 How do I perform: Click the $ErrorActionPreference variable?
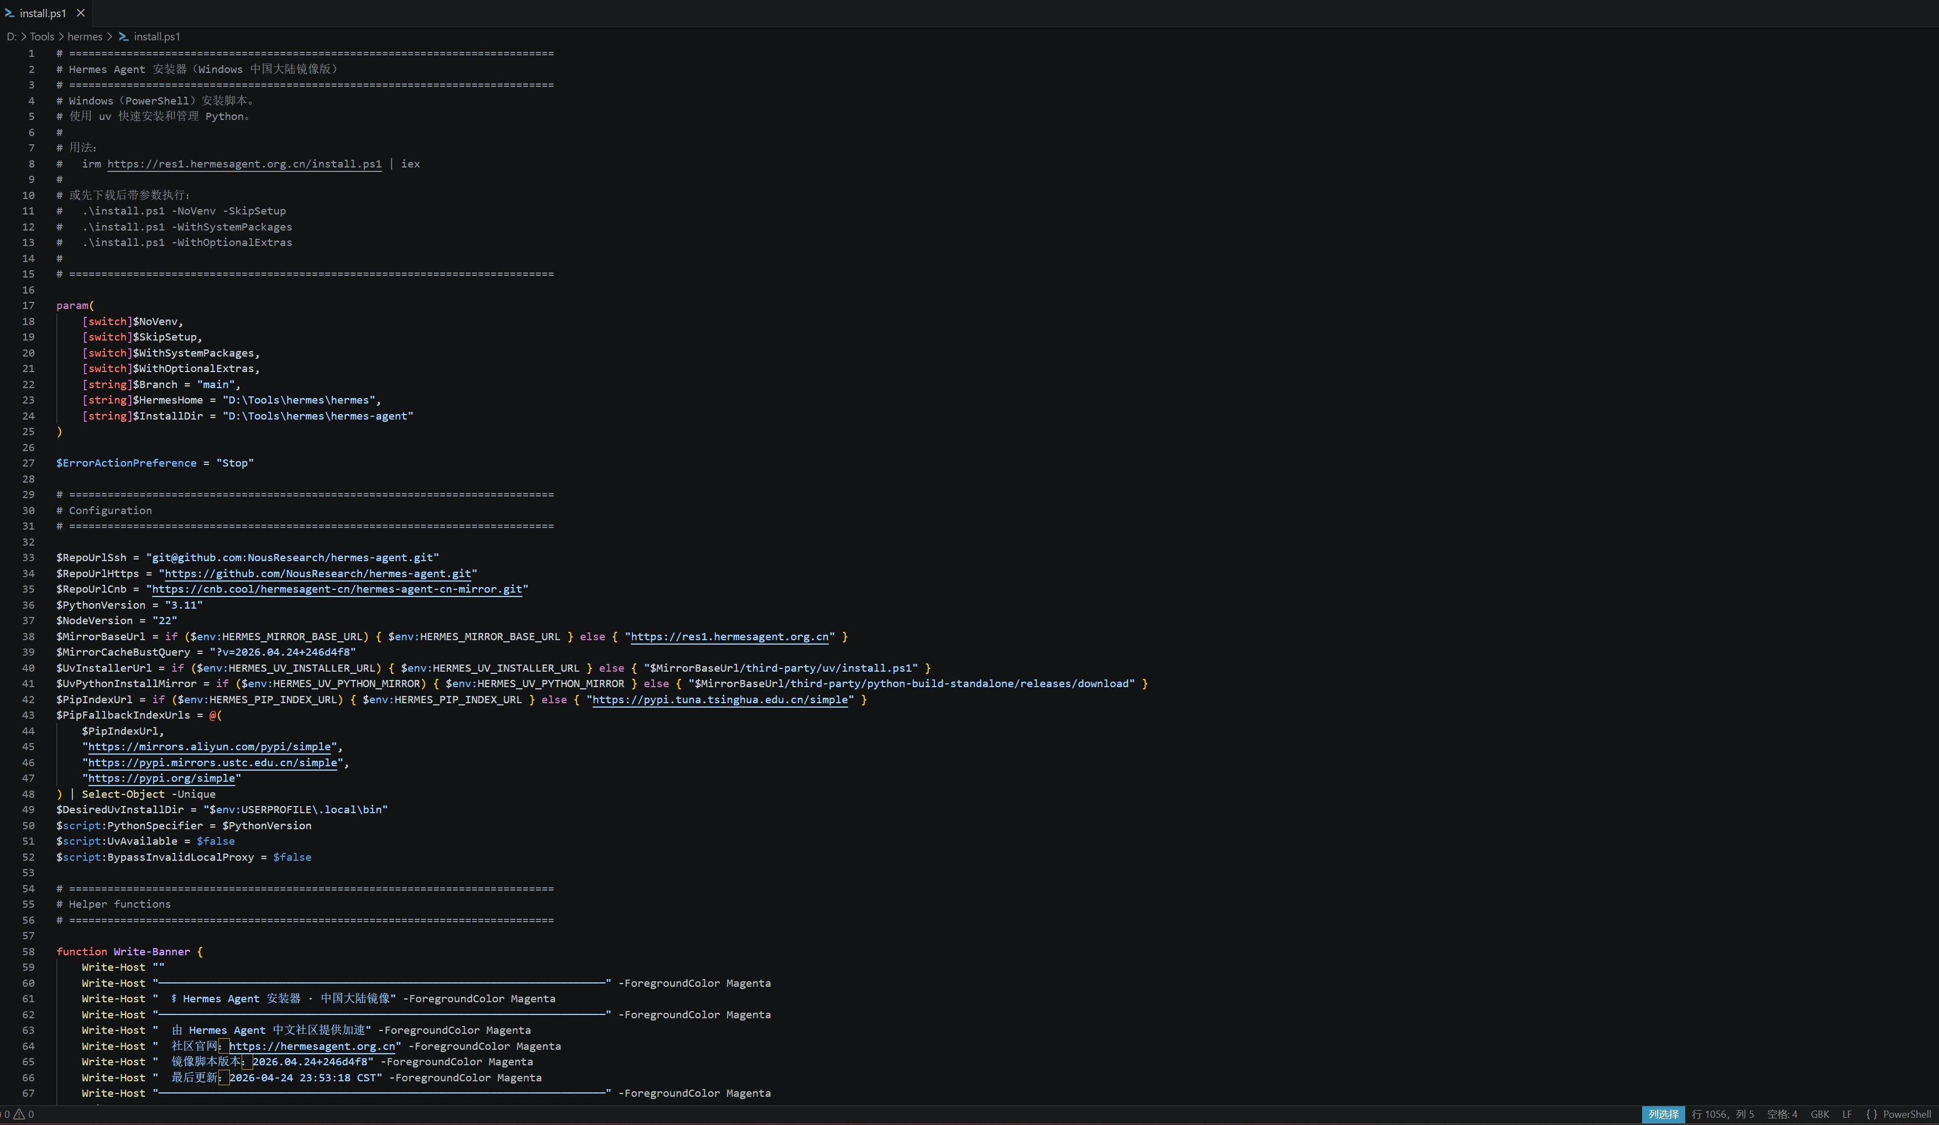[x=126, y=463]
